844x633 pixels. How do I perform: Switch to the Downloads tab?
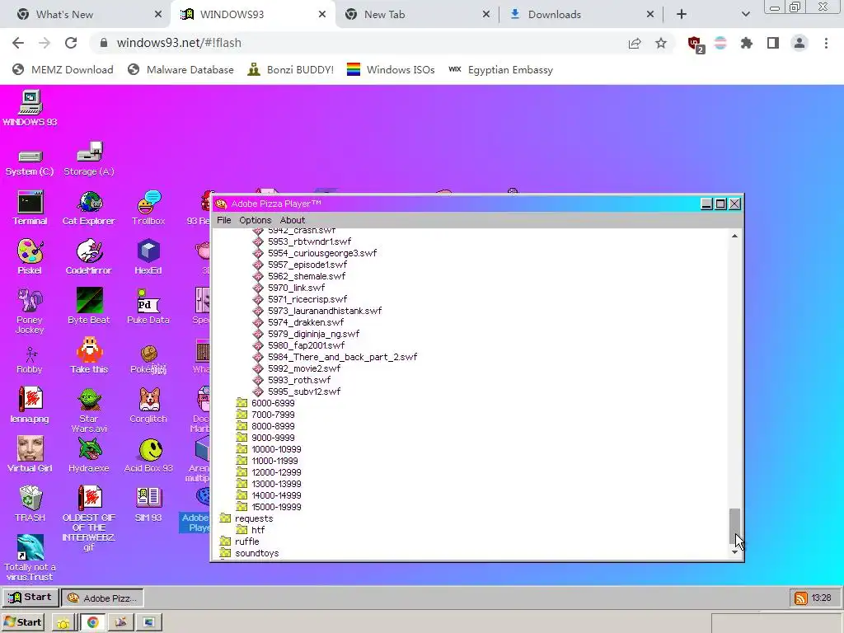[x=581, y=14]
